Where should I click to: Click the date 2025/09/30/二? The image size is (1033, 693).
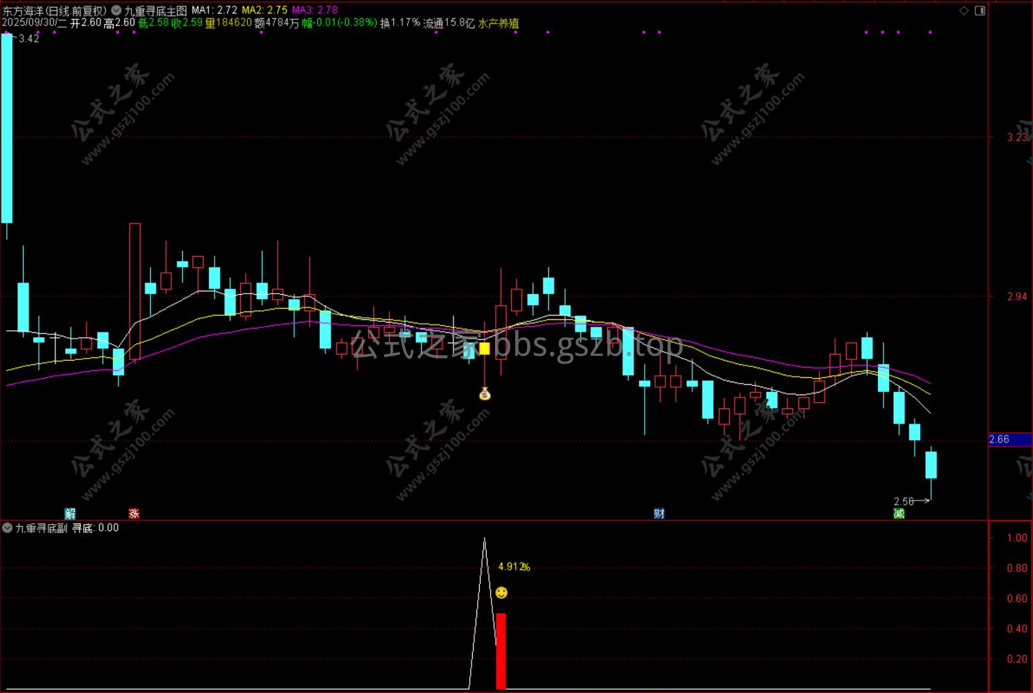click(x=35, y=23)
